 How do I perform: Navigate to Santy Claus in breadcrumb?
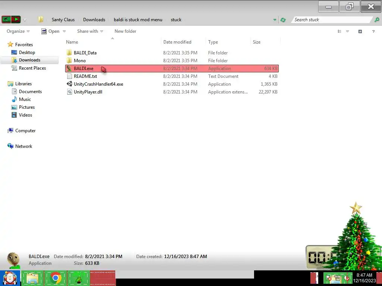pos(63,20)
